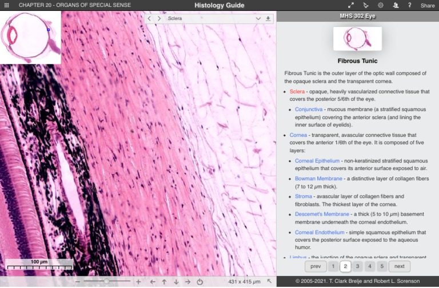Pan left with the left arrow icon
439x288 pixels.
pyautogui.click(x=153, y=282)
